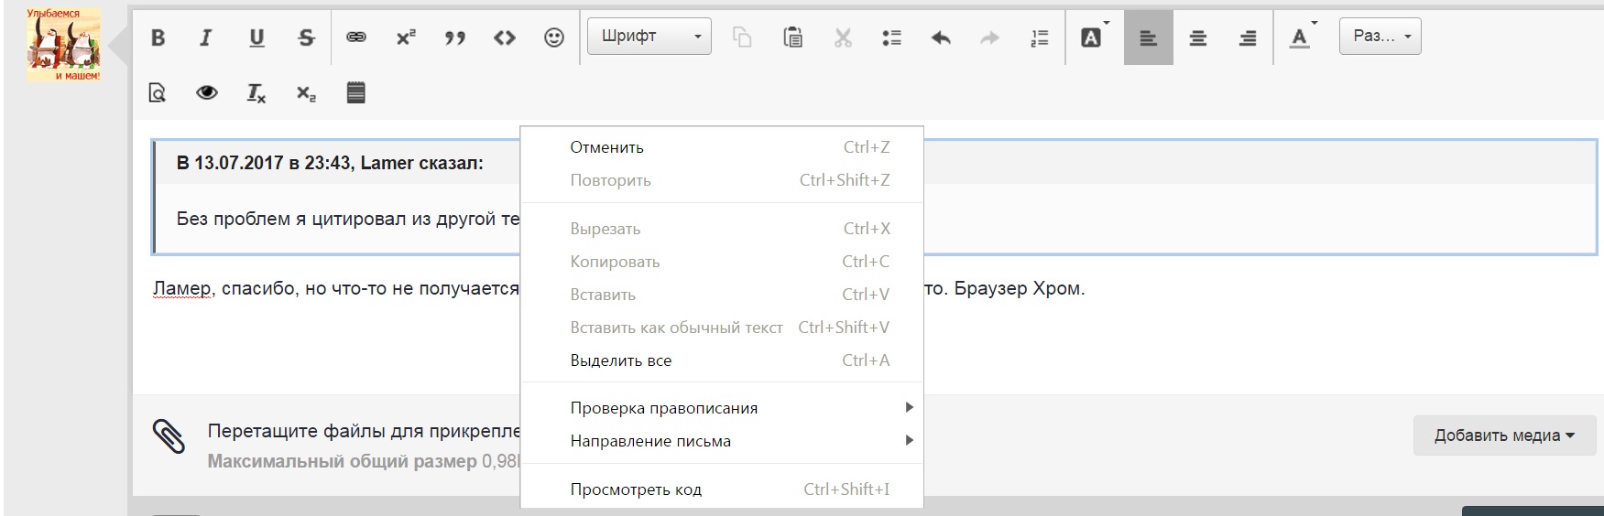Toggle italic text formatting
The width and height of the screenshot is (1604, 516).
pyautogui.click(x=206, y=38)
